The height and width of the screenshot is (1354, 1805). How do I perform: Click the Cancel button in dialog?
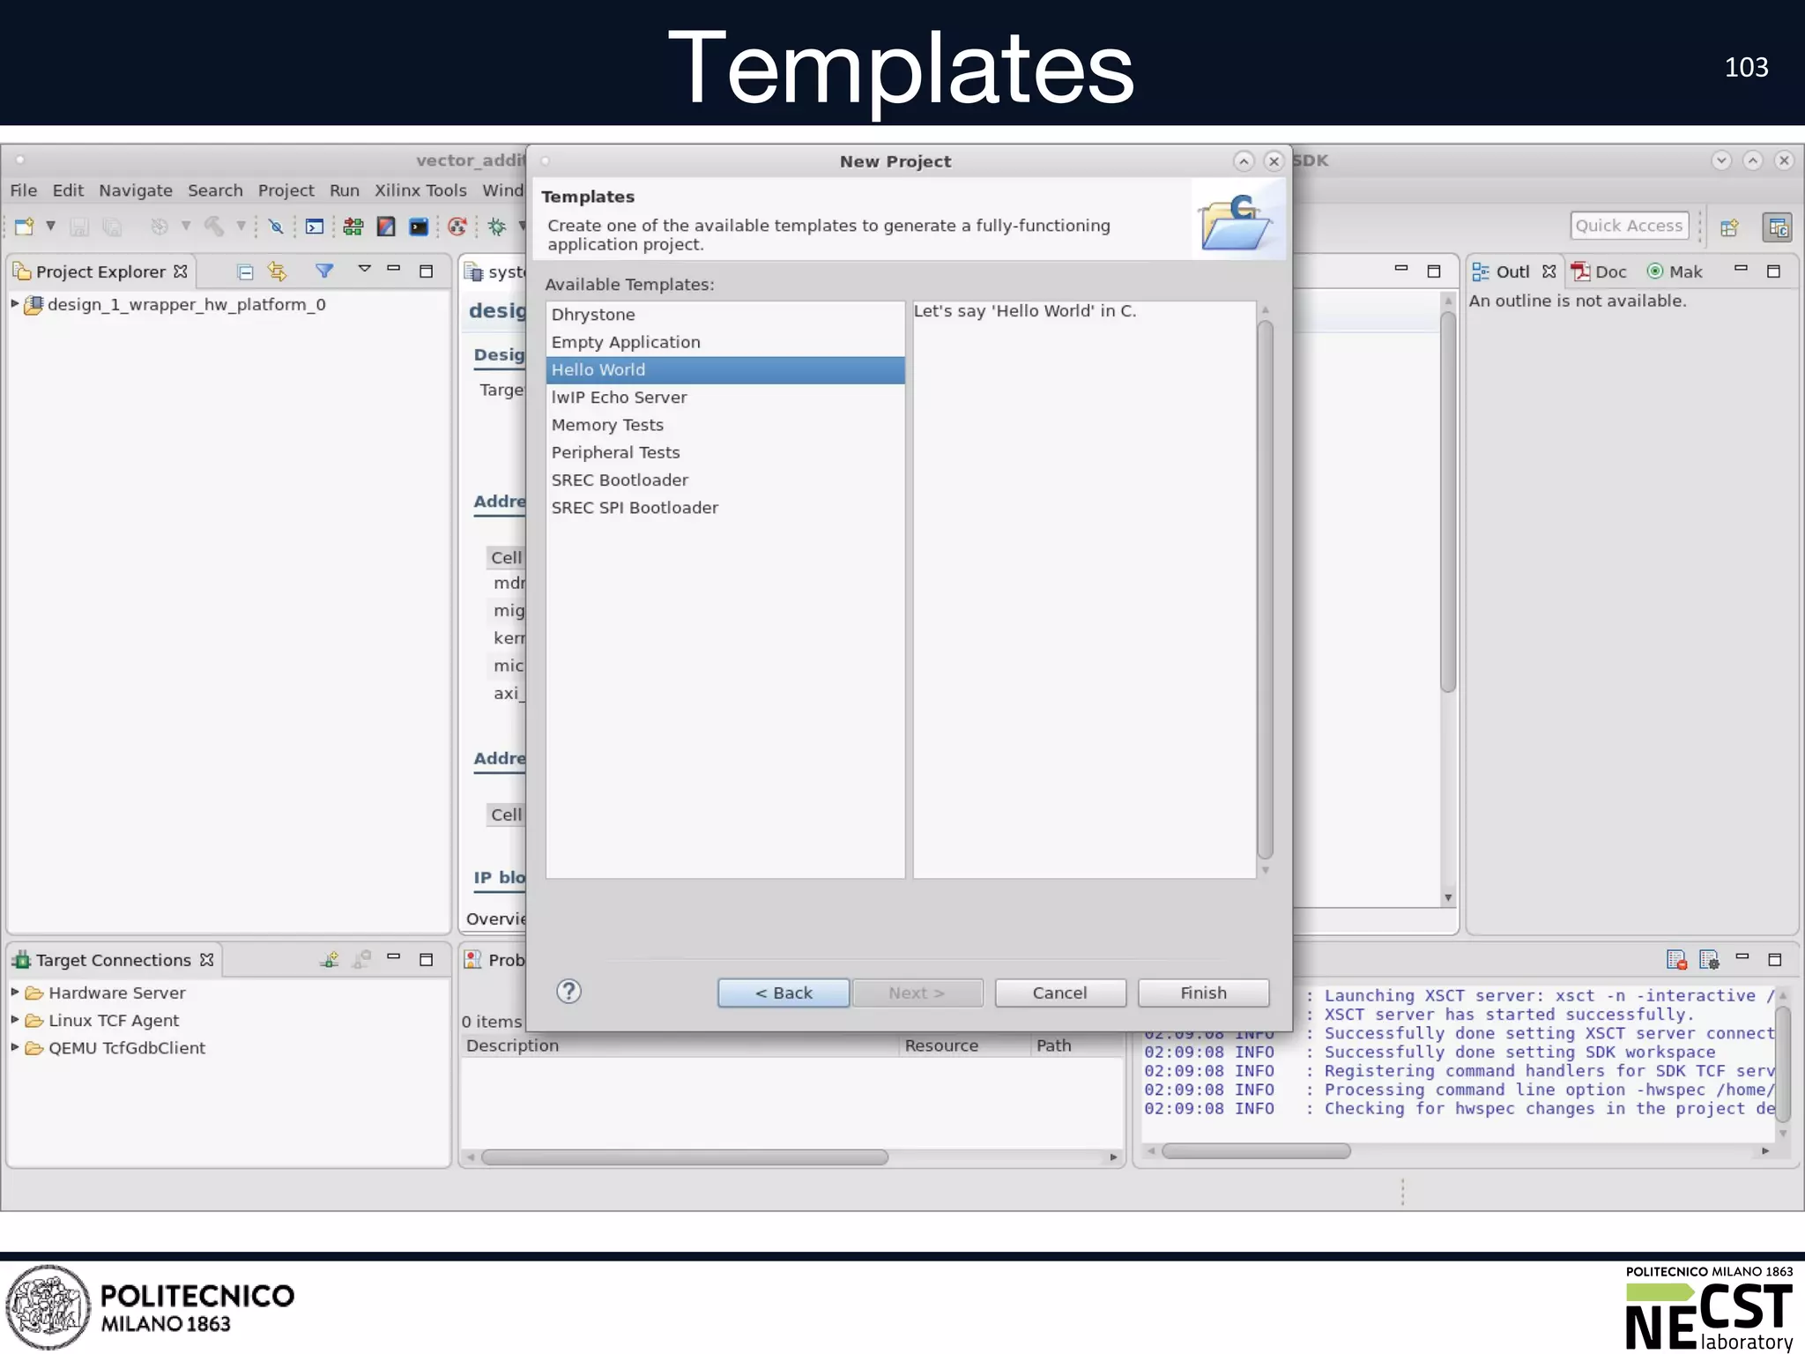(1060, 993)
